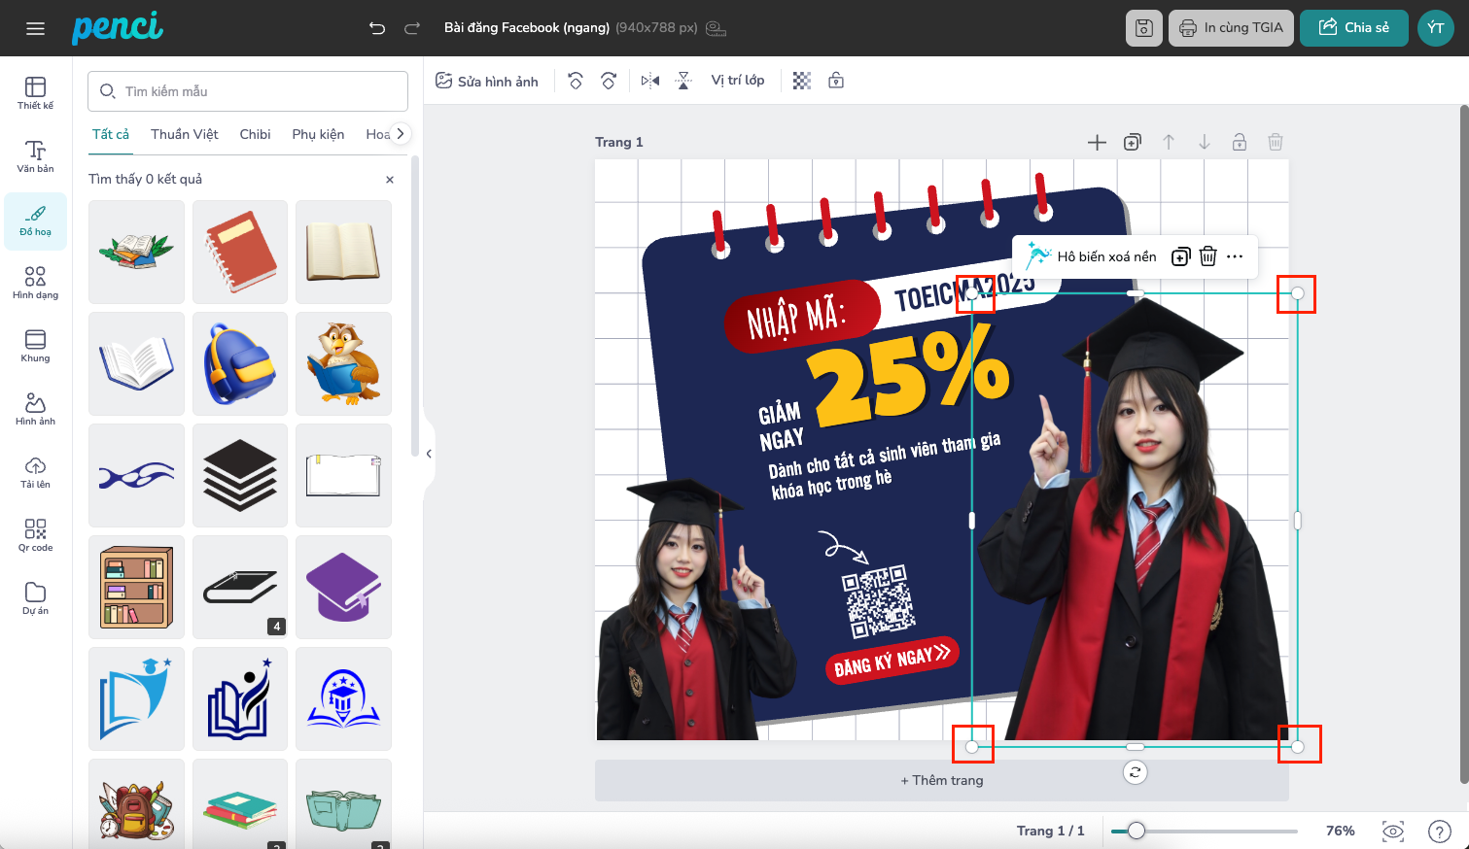Toggle preview eye icon at bottom
This screenshot has height=849, width=1469.
pos(1392,831)
